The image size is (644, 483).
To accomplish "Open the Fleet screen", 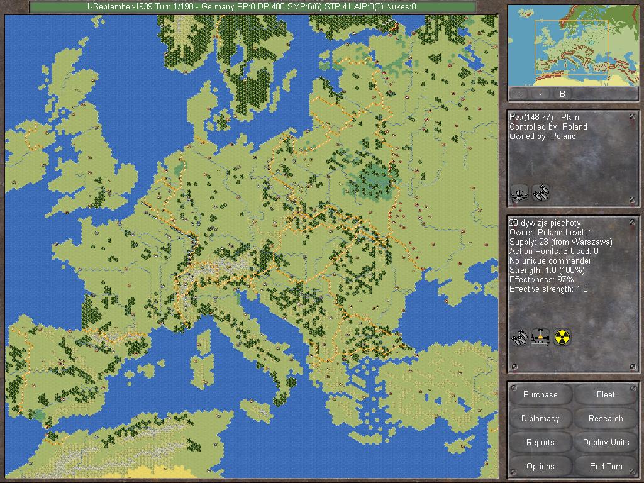I will tap(606, 395).
